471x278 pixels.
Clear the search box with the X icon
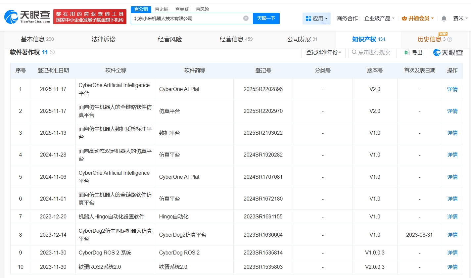246,19
